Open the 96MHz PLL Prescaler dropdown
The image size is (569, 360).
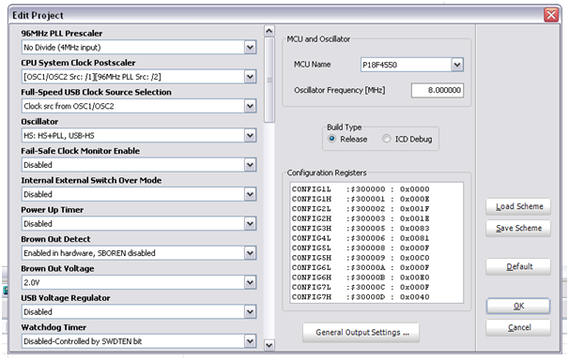click(250, 48)
